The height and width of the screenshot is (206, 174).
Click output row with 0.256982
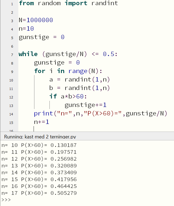(39, 159)
